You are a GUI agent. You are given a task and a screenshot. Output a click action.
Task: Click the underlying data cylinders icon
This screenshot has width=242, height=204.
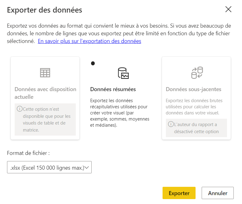(x=197, y=73)
